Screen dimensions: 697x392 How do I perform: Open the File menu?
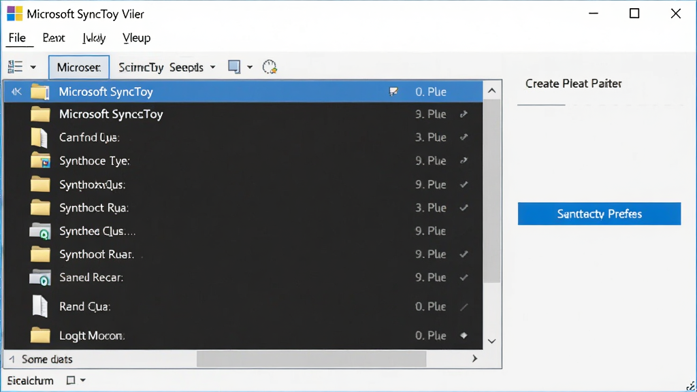[x=17, y=38]
